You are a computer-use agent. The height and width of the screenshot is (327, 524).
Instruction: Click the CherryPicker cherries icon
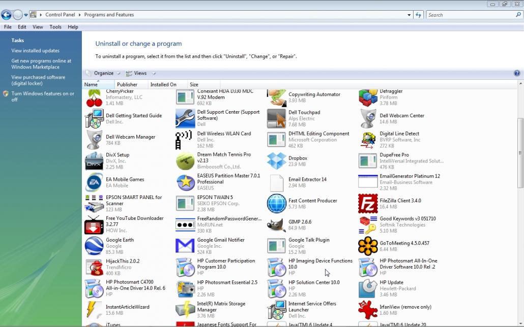(x=94, y=98)
